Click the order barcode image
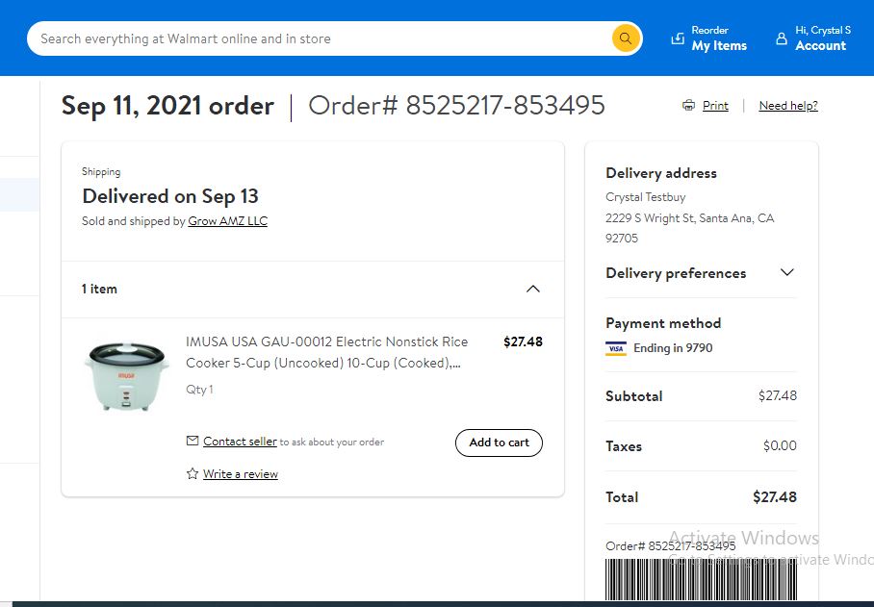The image size is (874, 607). pyautogui.click(x=701, y=579)
